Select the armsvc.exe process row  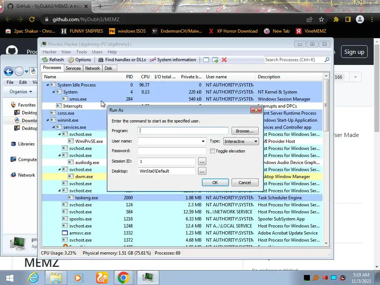click(x=182, y=233)
